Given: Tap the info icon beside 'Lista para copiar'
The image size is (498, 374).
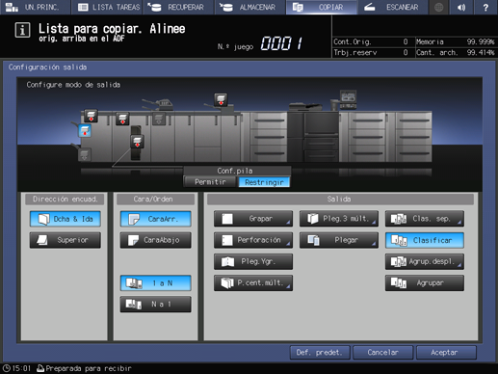Looking at the screenshot, I should click(x=22, y=30).
